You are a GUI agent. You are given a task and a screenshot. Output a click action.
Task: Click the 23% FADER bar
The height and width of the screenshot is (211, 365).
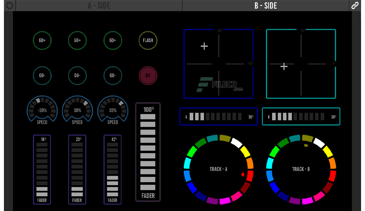click(77, 170)
